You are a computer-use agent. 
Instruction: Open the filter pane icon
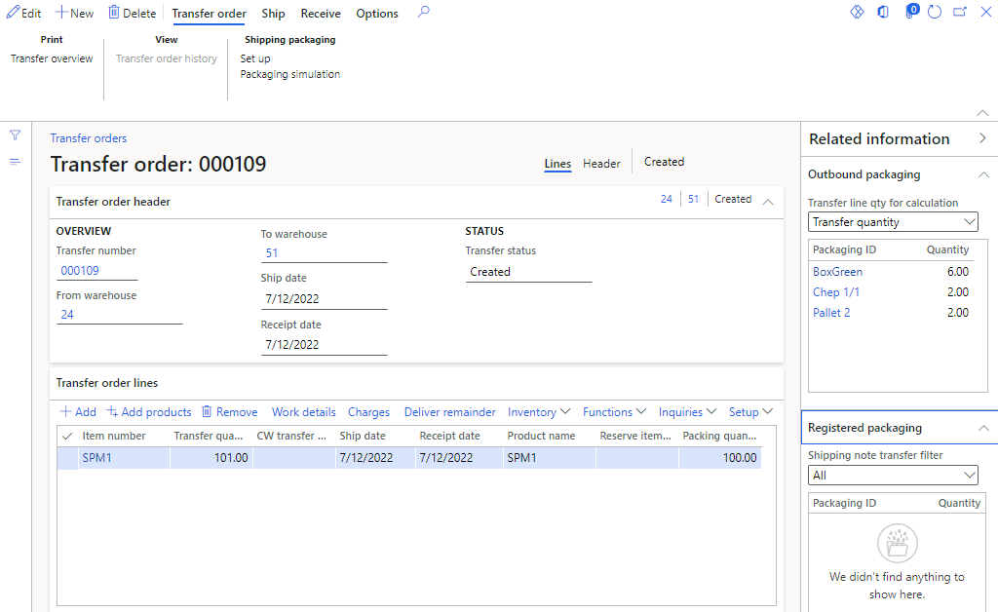(15, 134)
